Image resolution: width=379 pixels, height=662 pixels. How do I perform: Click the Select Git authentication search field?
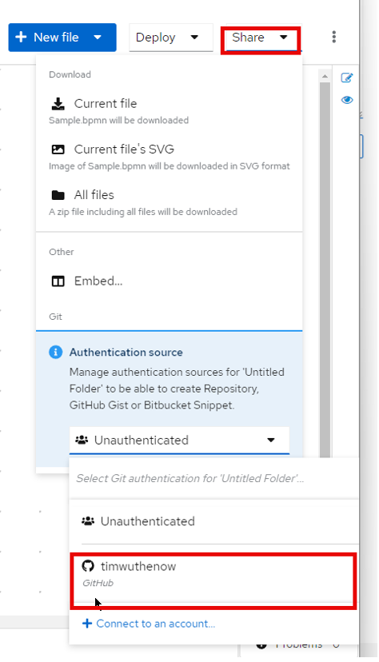click(213, 478)
